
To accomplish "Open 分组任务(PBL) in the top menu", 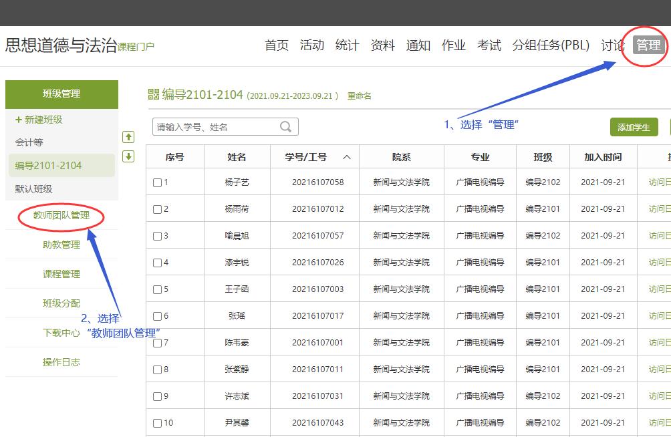I will coord(551,45).
